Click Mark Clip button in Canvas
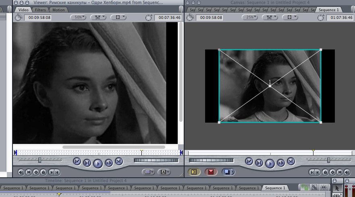The height and width of the screenshot is (197, 355). tap(340, 172)
